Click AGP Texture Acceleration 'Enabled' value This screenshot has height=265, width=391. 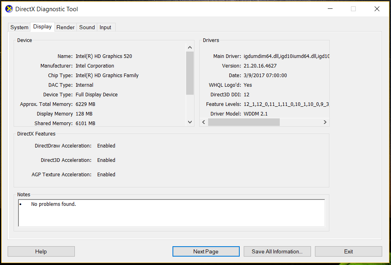pos(106,175)
